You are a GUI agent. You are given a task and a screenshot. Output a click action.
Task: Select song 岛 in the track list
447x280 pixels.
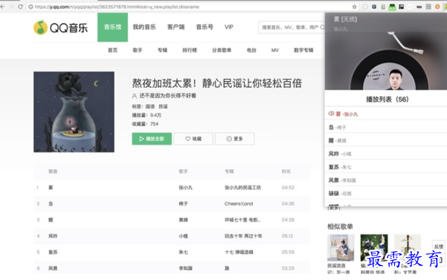[51, 204]
